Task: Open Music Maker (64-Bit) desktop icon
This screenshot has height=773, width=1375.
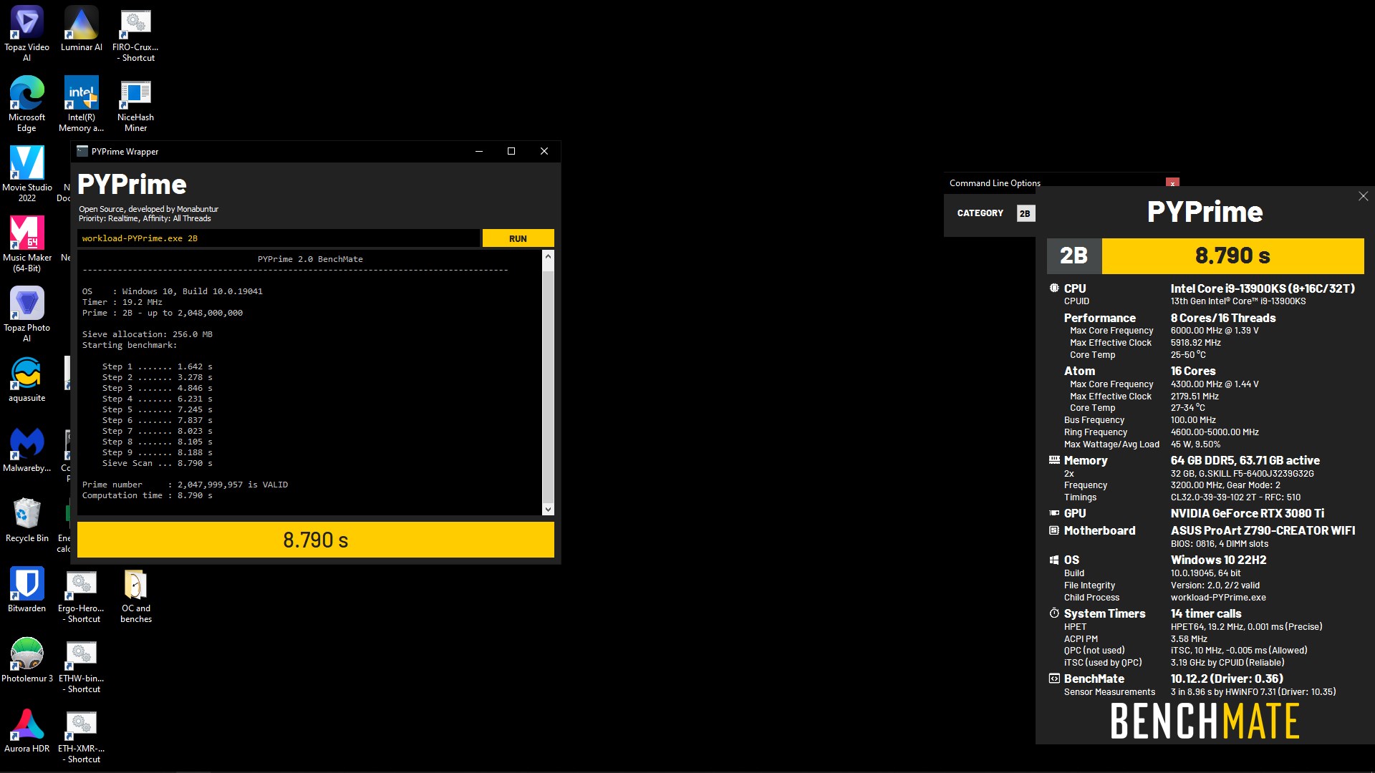Action: pyautogui.click(x=27, y=244)
